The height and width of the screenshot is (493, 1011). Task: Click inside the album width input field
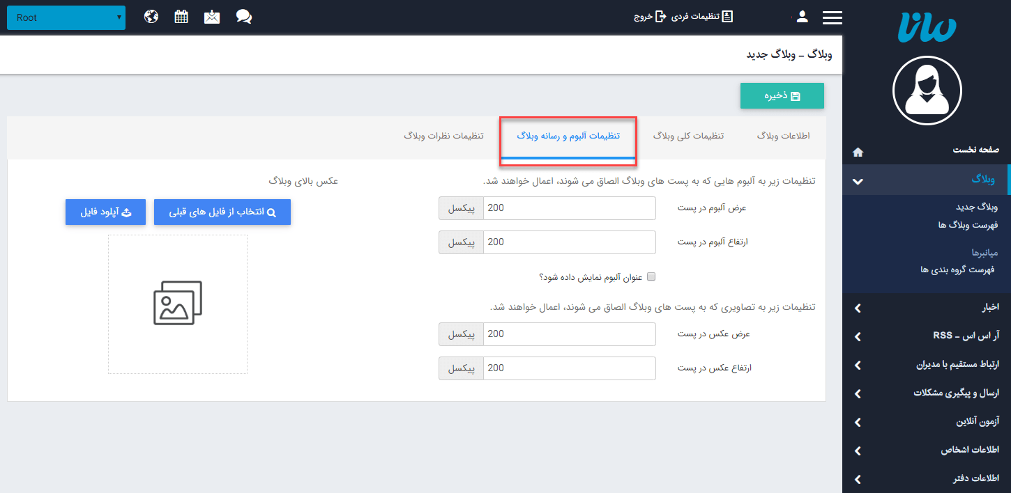pos(569,208)
